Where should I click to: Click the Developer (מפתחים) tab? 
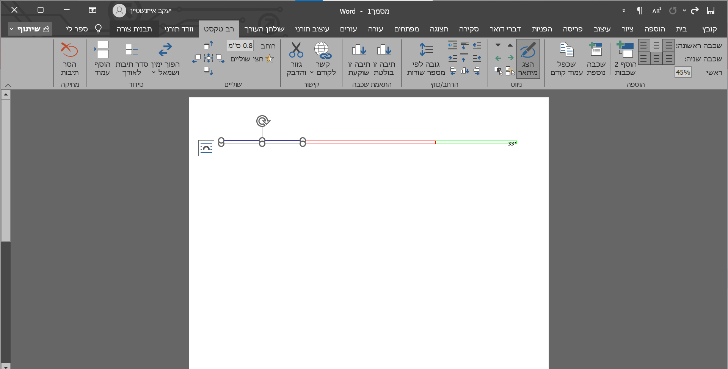tap(406, 29)
